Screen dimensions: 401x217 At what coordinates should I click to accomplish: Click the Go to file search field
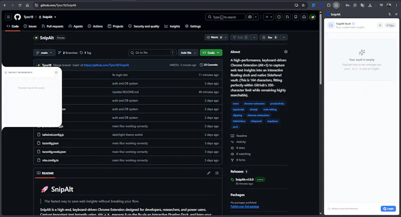click(152, 53)
